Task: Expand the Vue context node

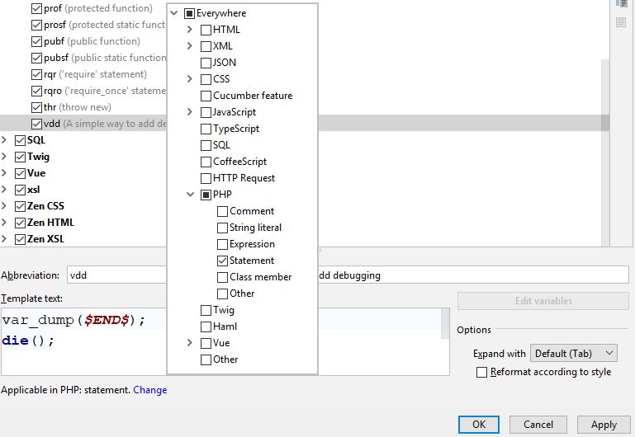Action: pos(190,343)
